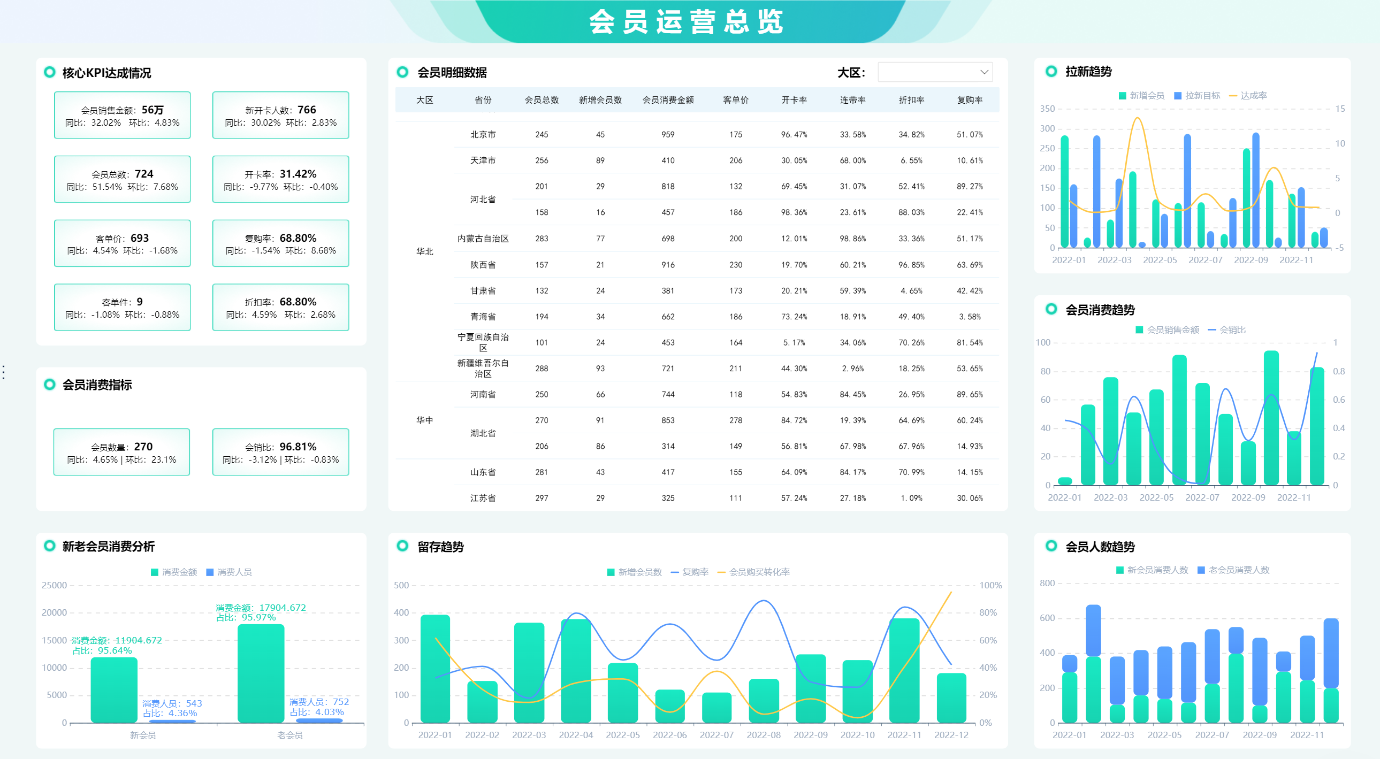
Task: Click the ring icon beside 留存趋势
Action: [402, 546]
